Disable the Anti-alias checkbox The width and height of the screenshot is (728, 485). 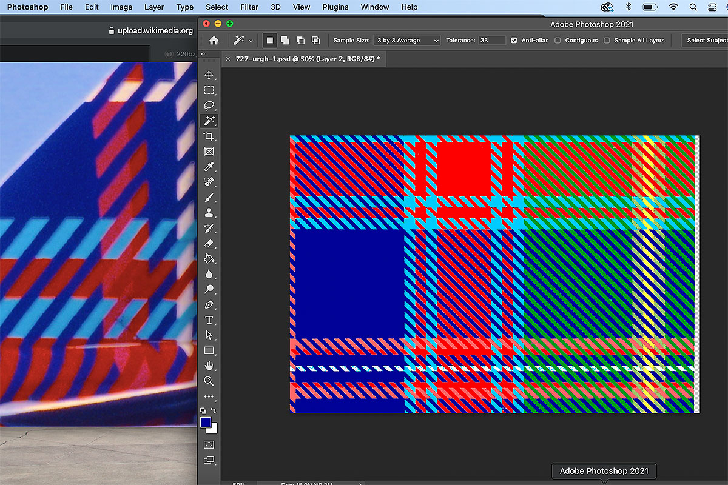click(514, 41)
